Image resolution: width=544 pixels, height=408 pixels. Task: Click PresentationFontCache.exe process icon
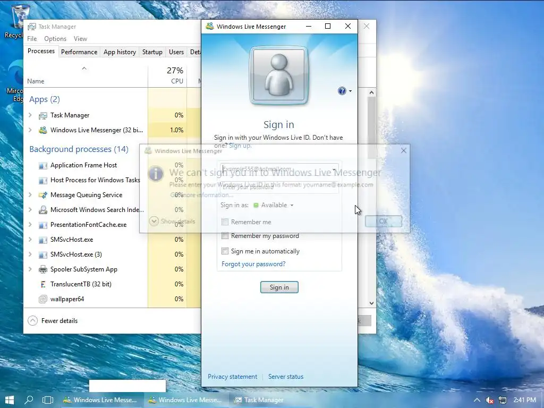click(42, 225)
